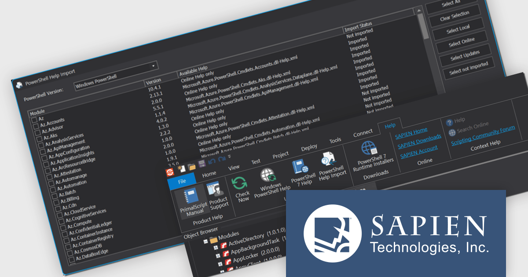Check the Az.AnalysisServices checkbox

click(41, 146)
